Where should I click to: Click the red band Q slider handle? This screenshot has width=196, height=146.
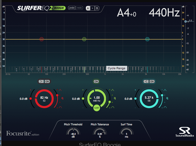coord(57,95)
